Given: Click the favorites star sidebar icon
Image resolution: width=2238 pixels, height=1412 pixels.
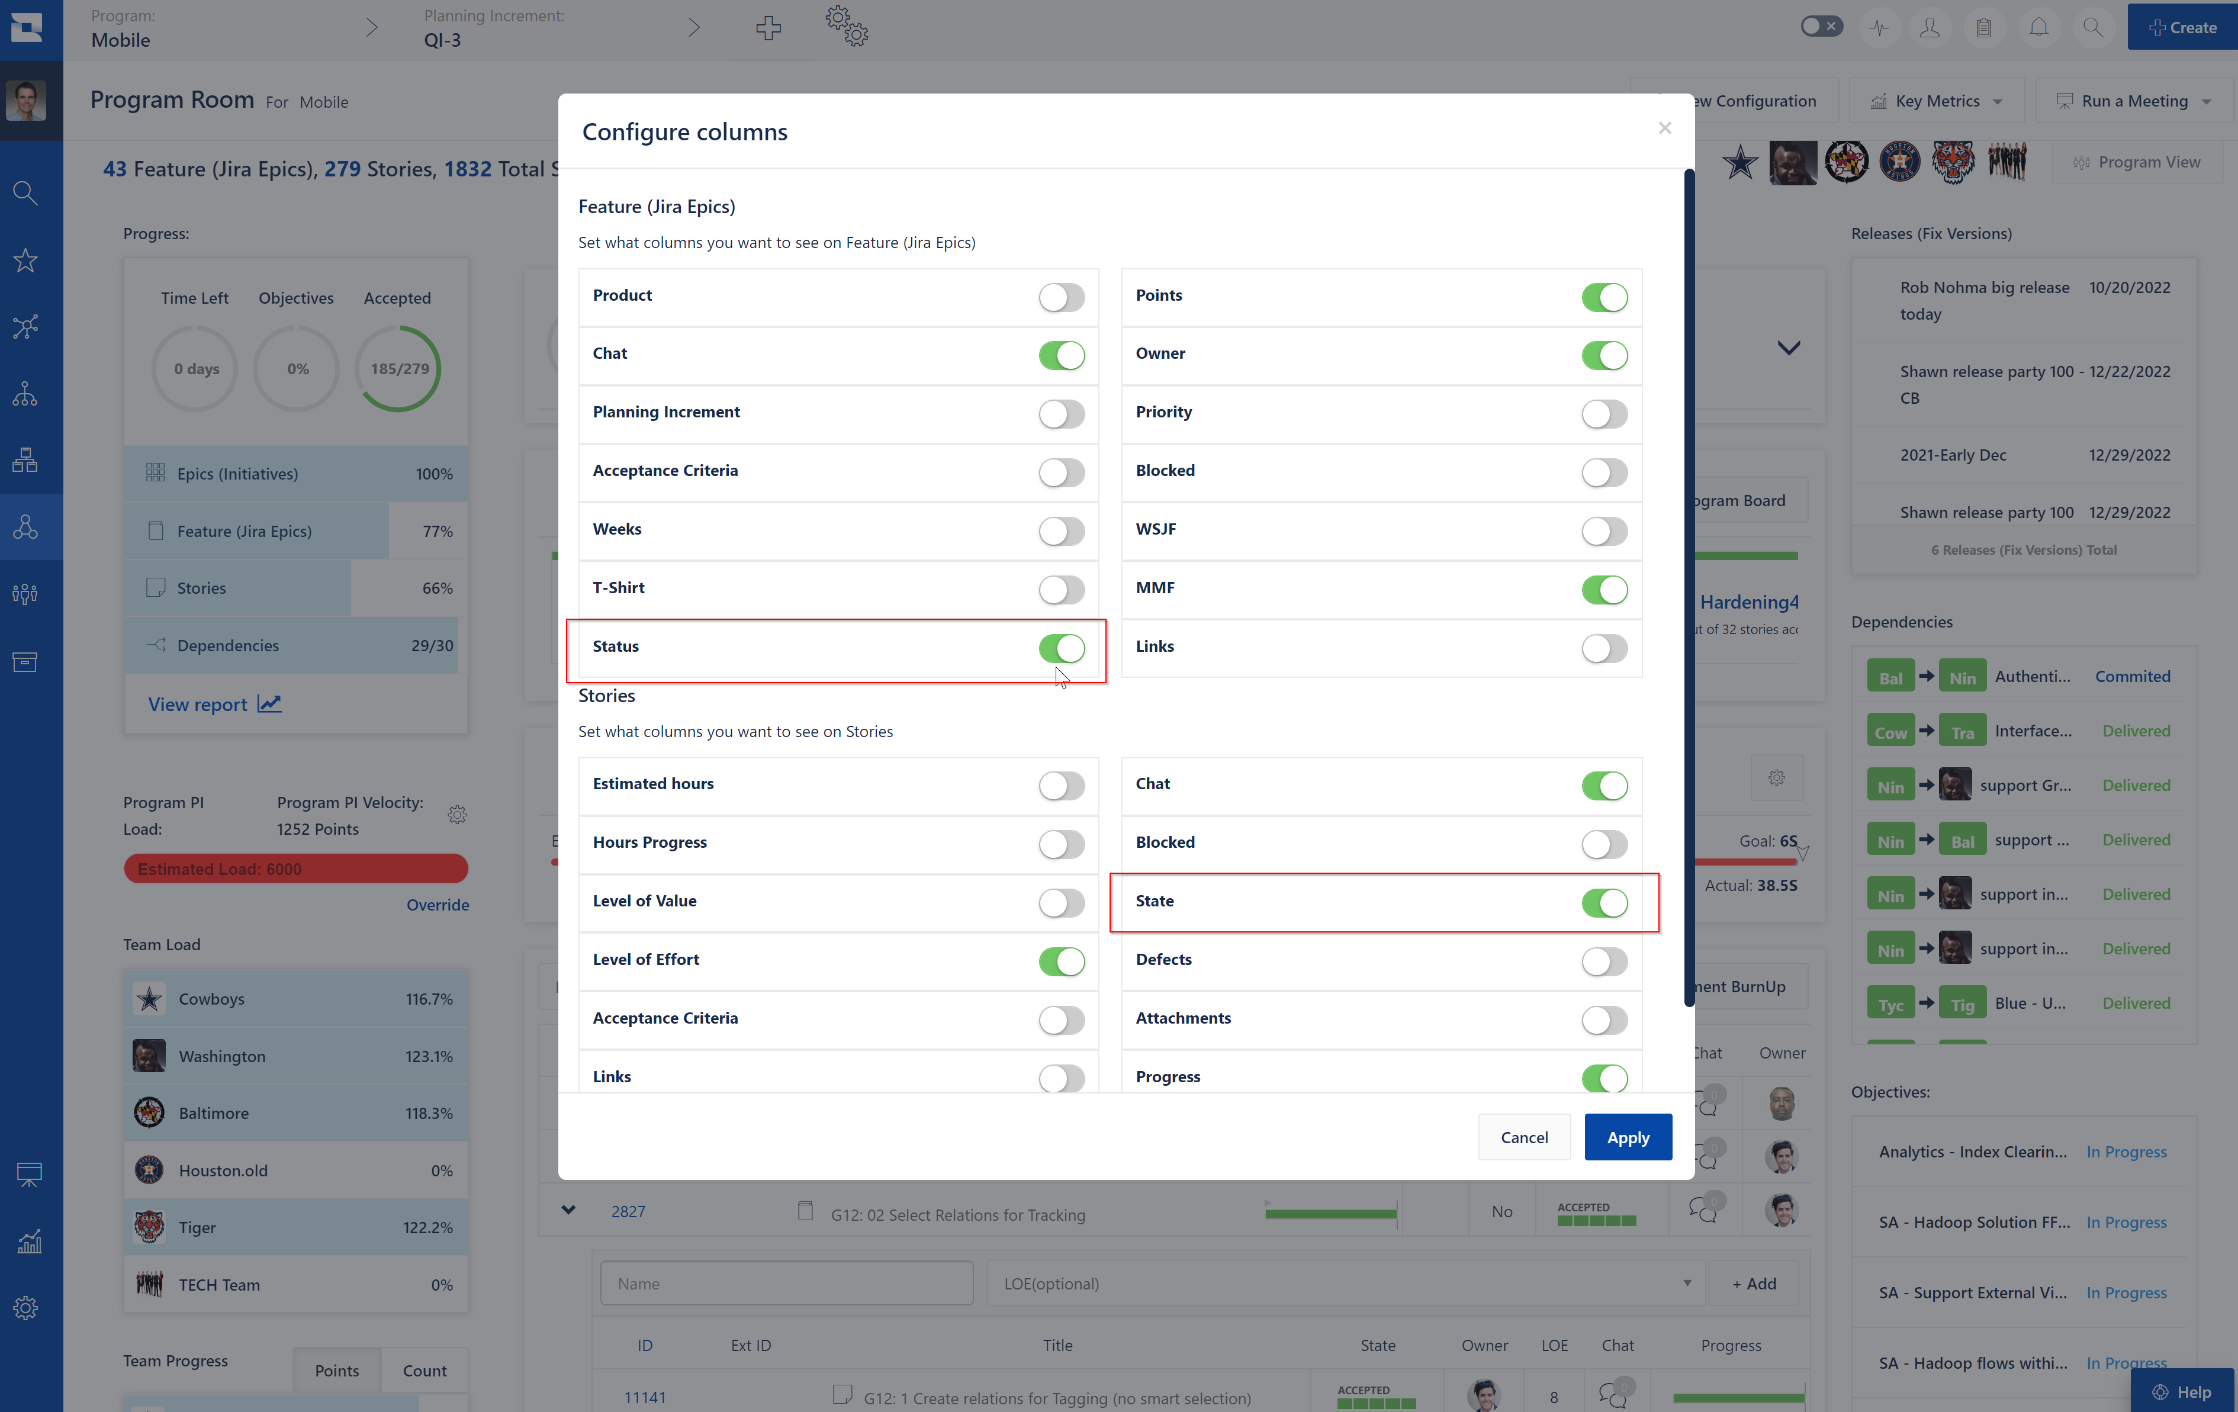Looking at the screenshot, I should tap(25, 260).
